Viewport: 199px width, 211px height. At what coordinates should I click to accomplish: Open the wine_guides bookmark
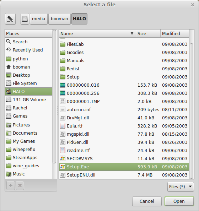click(x=28, y=166)
